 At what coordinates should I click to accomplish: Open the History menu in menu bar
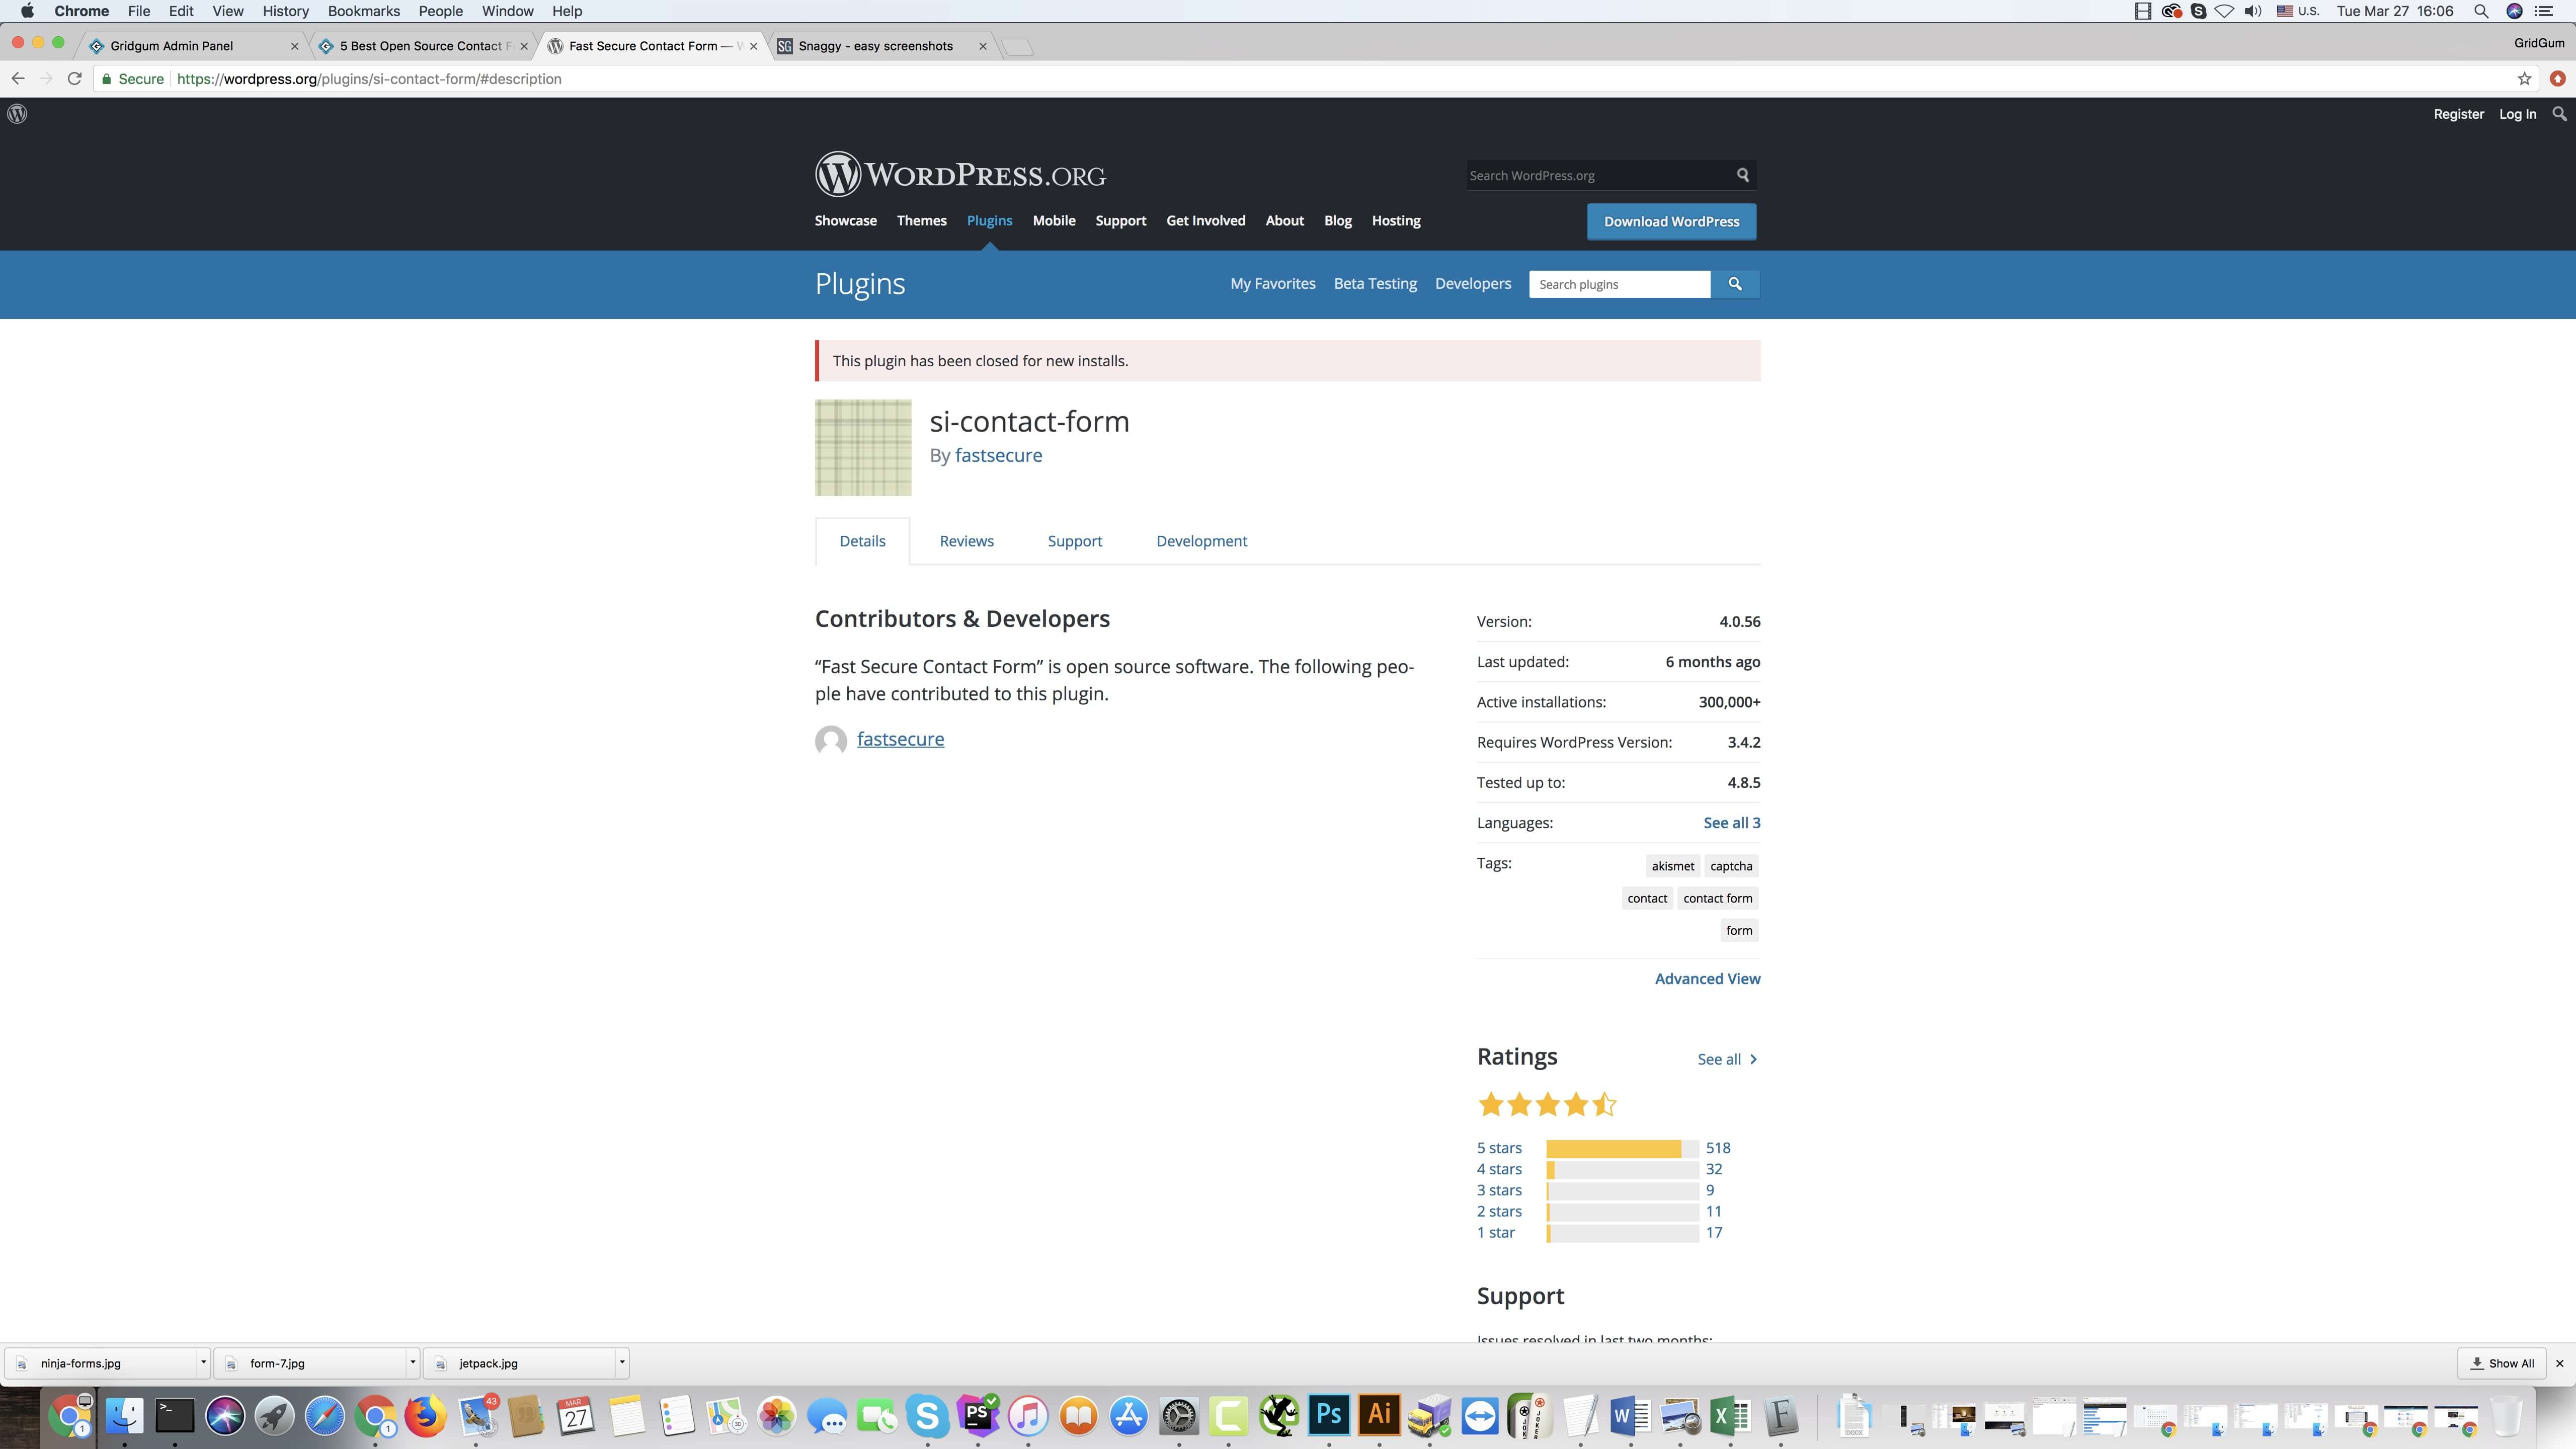(x=285, y=11)
